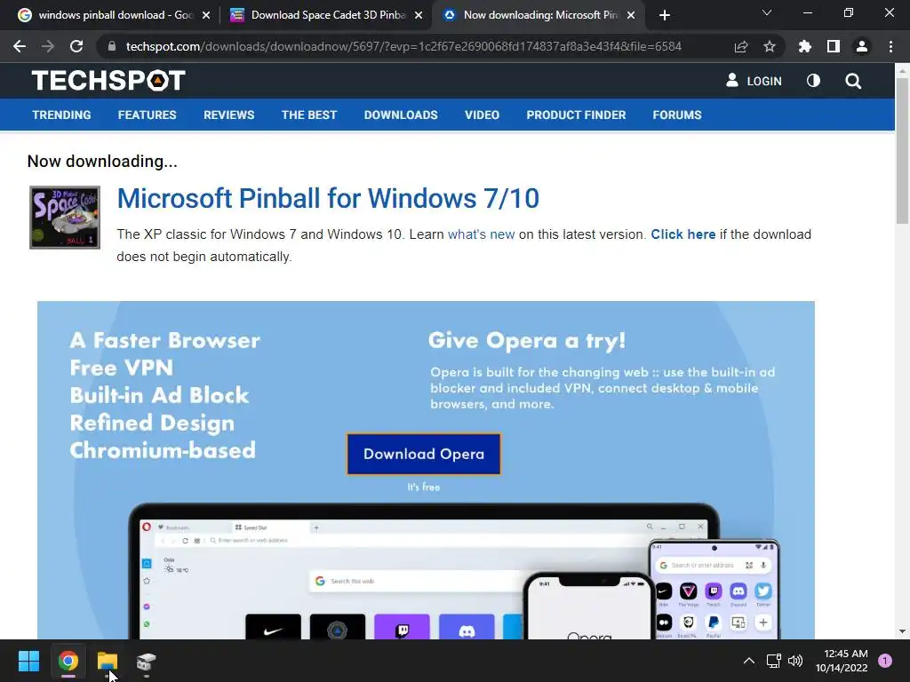Close the Now downloading tab
Viewport: 910px width, 682px height.
pyautogui.click(x=631, y=16)
